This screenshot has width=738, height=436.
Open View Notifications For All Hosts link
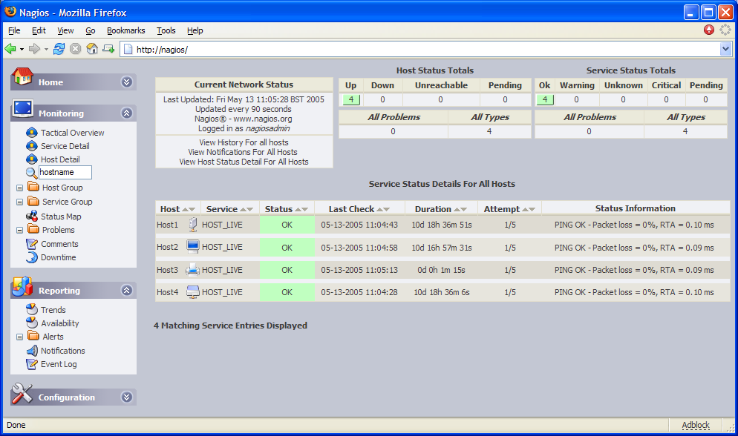(243, 152)
